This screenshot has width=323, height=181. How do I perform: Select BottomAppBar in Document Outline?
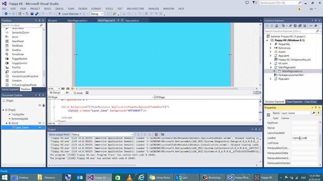(20, 119)
